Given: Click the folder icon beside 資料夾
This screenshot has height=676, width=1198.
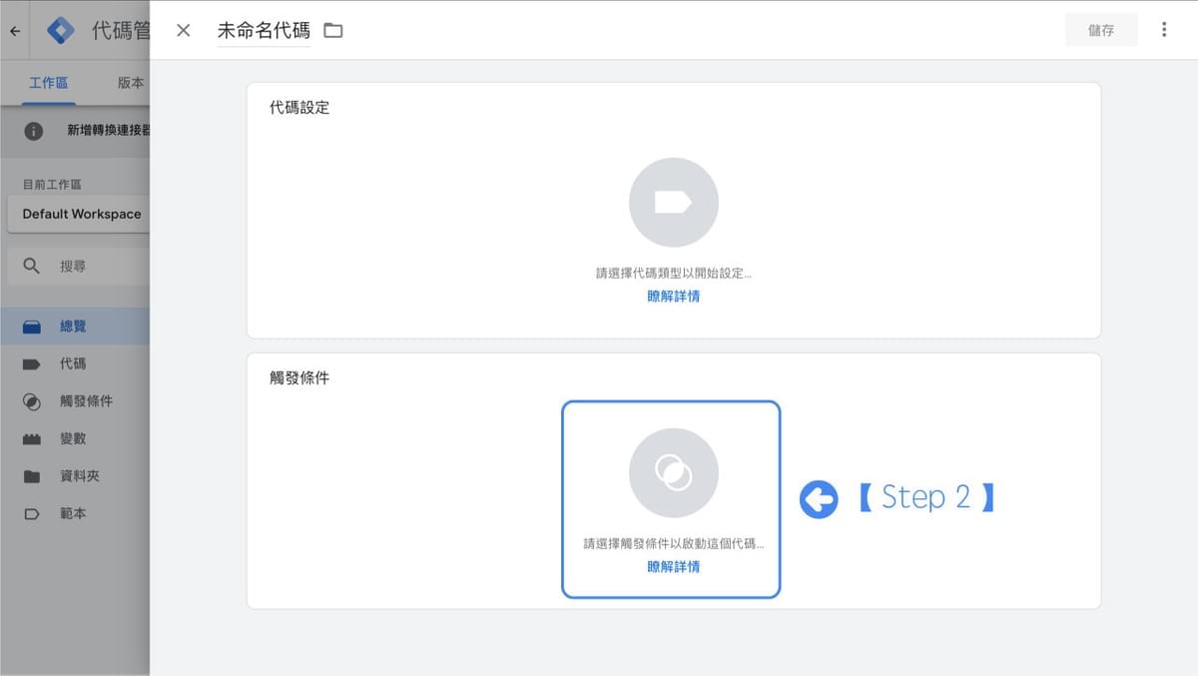Looking at the screenshot, I should tap(32, 476).
